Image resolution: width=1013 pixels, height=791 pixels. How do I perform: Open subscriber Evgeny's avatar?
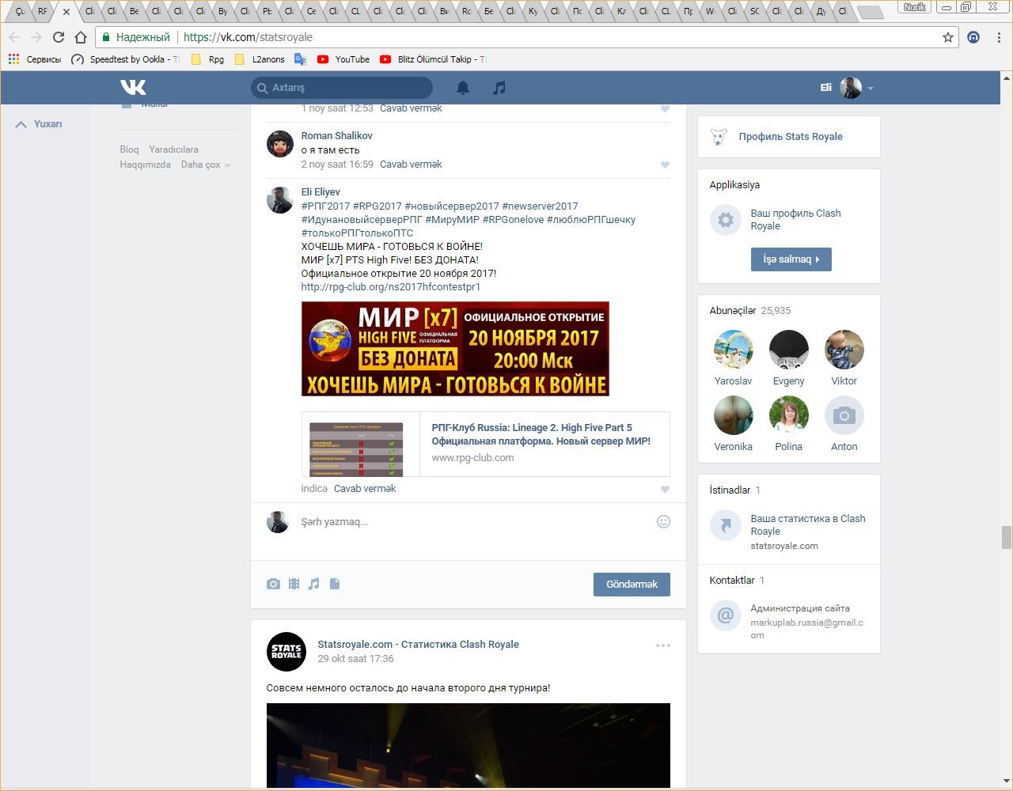(x=788, y=350)
